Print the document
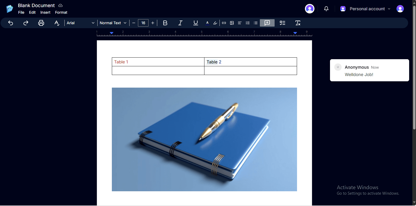416x206 pixels. point(41,23)
